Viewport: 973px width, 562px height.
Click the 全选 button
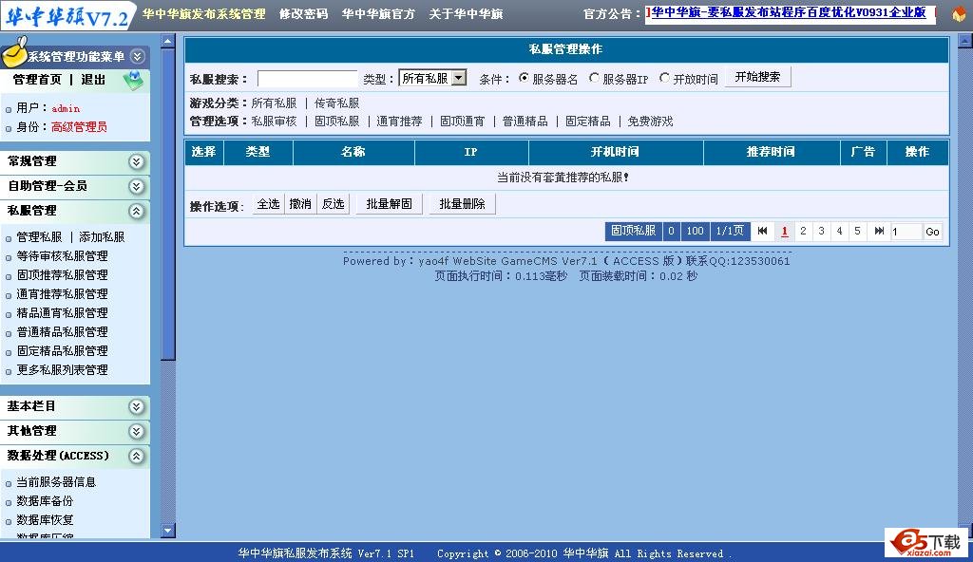[x=268, y=204]
